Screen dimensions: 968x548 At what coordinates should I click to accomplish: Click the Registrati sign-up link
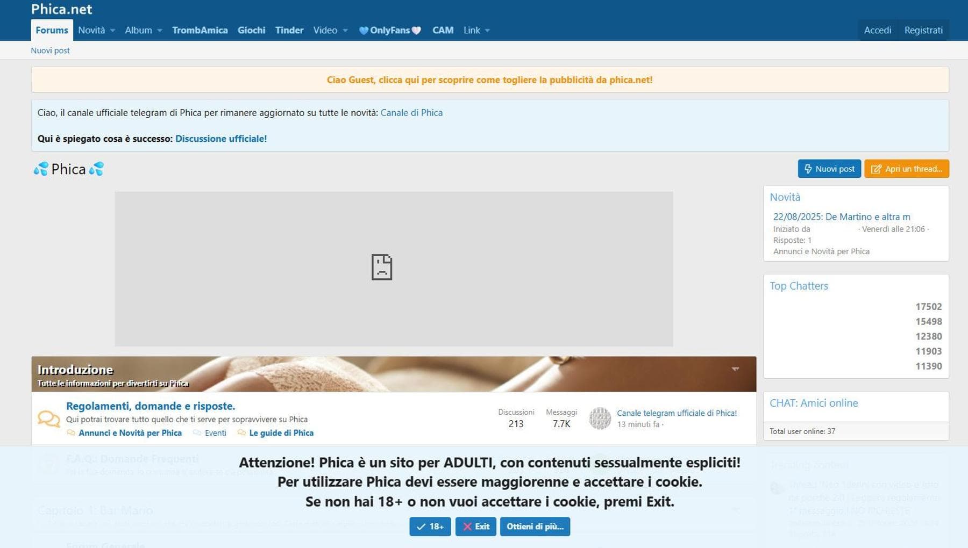[x=923, y=30]
